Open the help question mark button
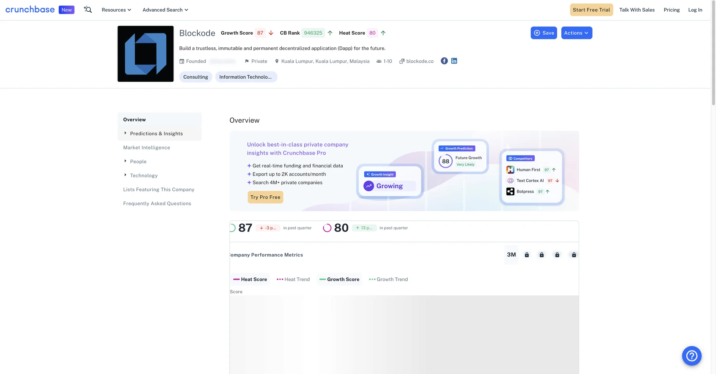The image size is (716, 374). click(x=692, y=356)
